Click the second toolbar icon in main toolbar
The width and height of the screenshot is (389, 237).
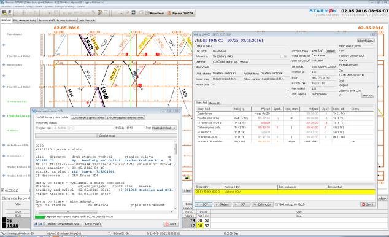click(10, 12)
